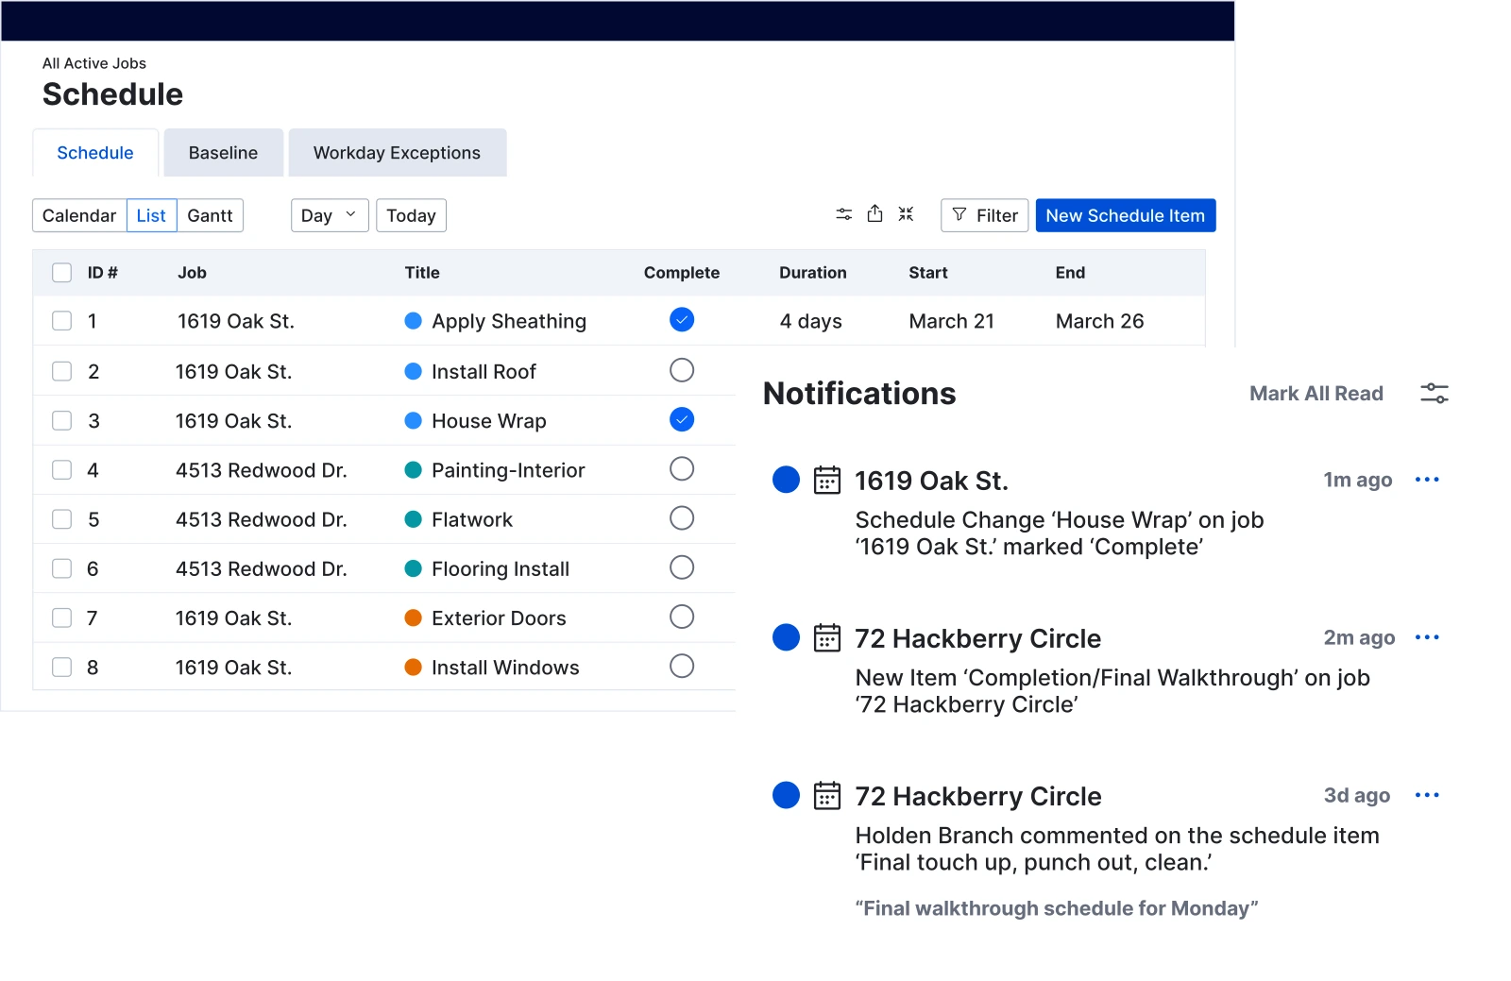Viewport: 1511px width, 981px height.
Task: Sort by the Duration column header
Action: (x=813, y=273)
